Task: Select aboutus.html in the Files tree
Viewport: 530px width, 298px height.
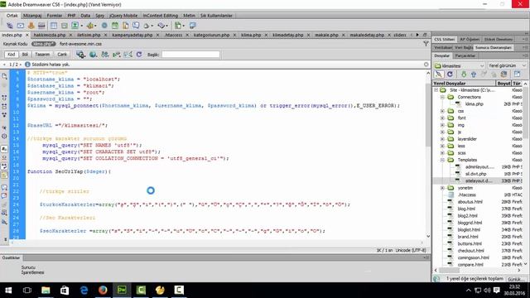Action: (x=470, y=202)
